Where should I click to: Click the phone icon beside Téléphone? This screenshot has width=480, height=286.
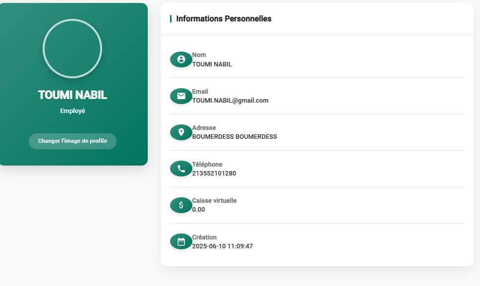181,169
